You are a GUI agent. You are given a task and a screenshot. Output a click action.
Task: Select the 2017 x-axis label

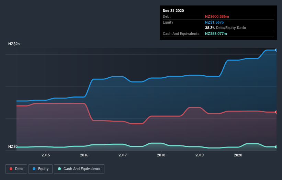tap(123, 155)
